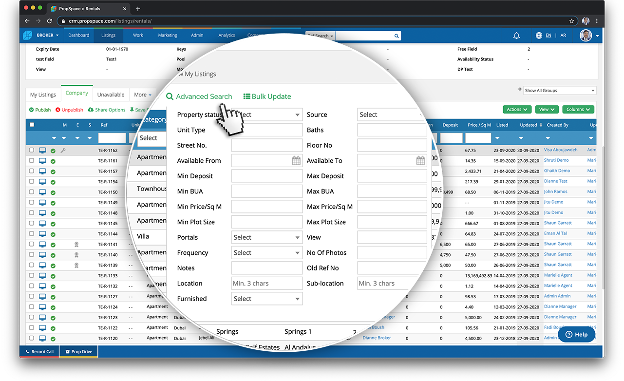Bookmark this page with the star icon

(572, 21)
